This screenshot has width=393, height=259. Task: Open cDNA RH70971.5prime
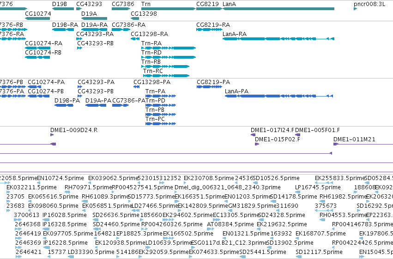click(88, 187)
